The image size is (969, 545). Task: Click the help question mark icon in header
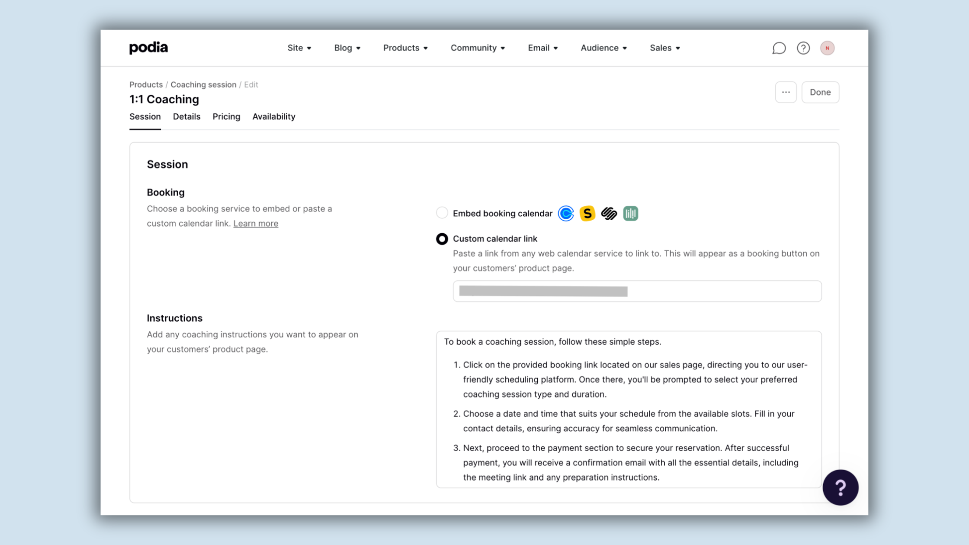click(803, 48)
